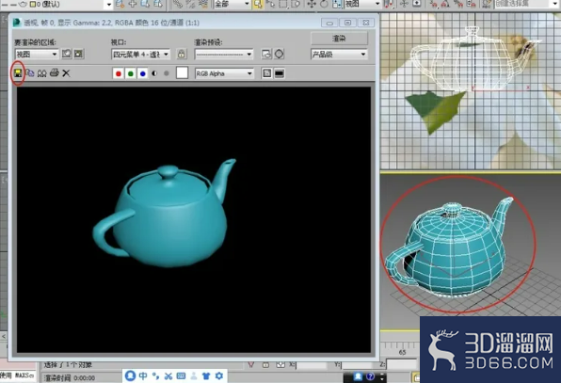Click the blue help question mark tray icon
561x383 pixels.
(x=370, y=376)
